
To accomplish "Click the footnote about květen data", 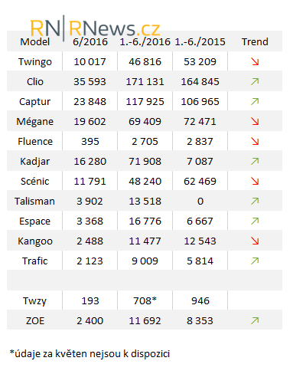I will (x=90, y=354).
